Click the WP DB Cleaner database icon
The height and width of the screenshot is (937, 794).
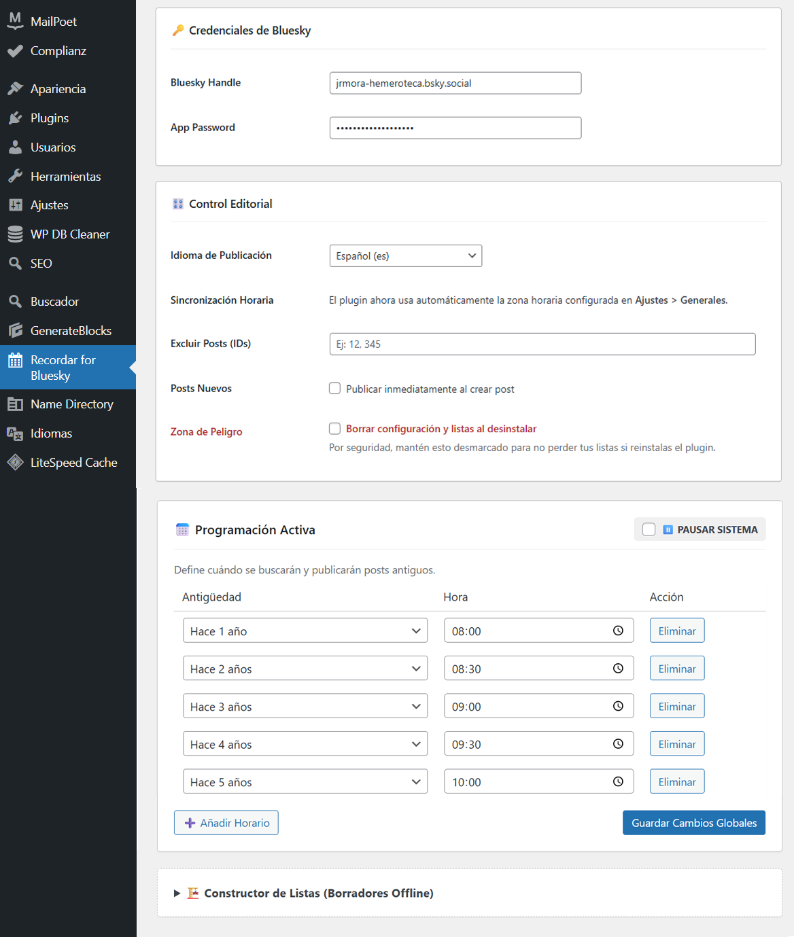coord(15,234)
